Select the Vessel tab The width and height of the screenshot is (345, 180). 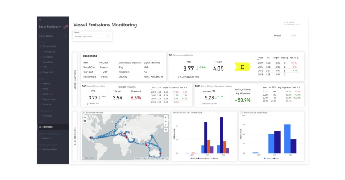[277, 36]
